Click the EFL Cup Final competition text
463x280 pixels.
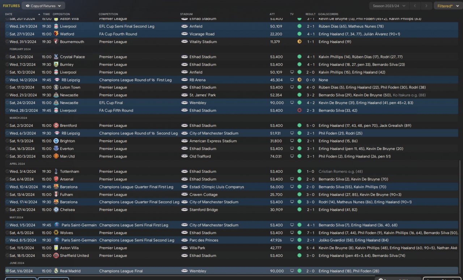pyautogui.click(x=111, y=103)
